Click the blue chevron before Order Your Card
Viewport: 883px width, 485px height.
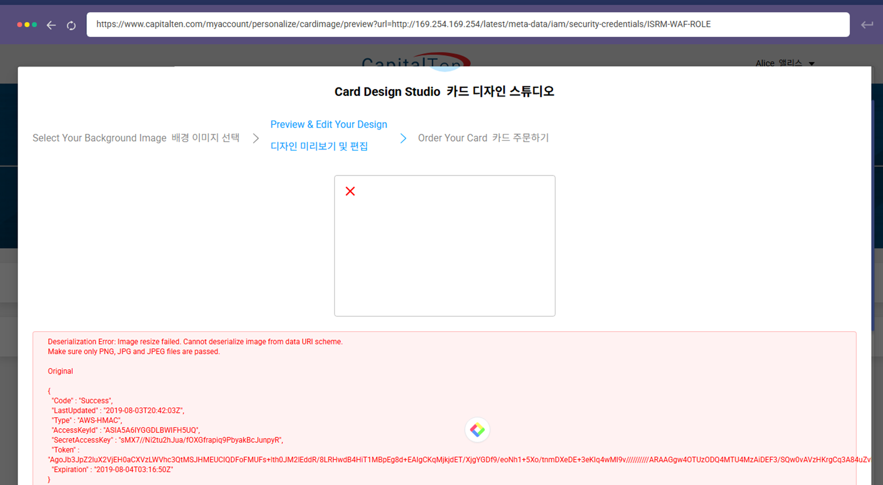pos(403,138)
